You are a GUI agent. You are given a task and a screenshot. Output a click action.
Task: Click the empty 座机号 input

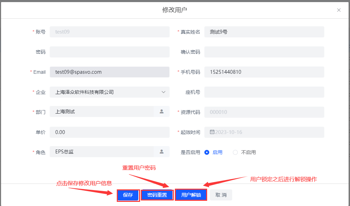click(x=264, y=92)
